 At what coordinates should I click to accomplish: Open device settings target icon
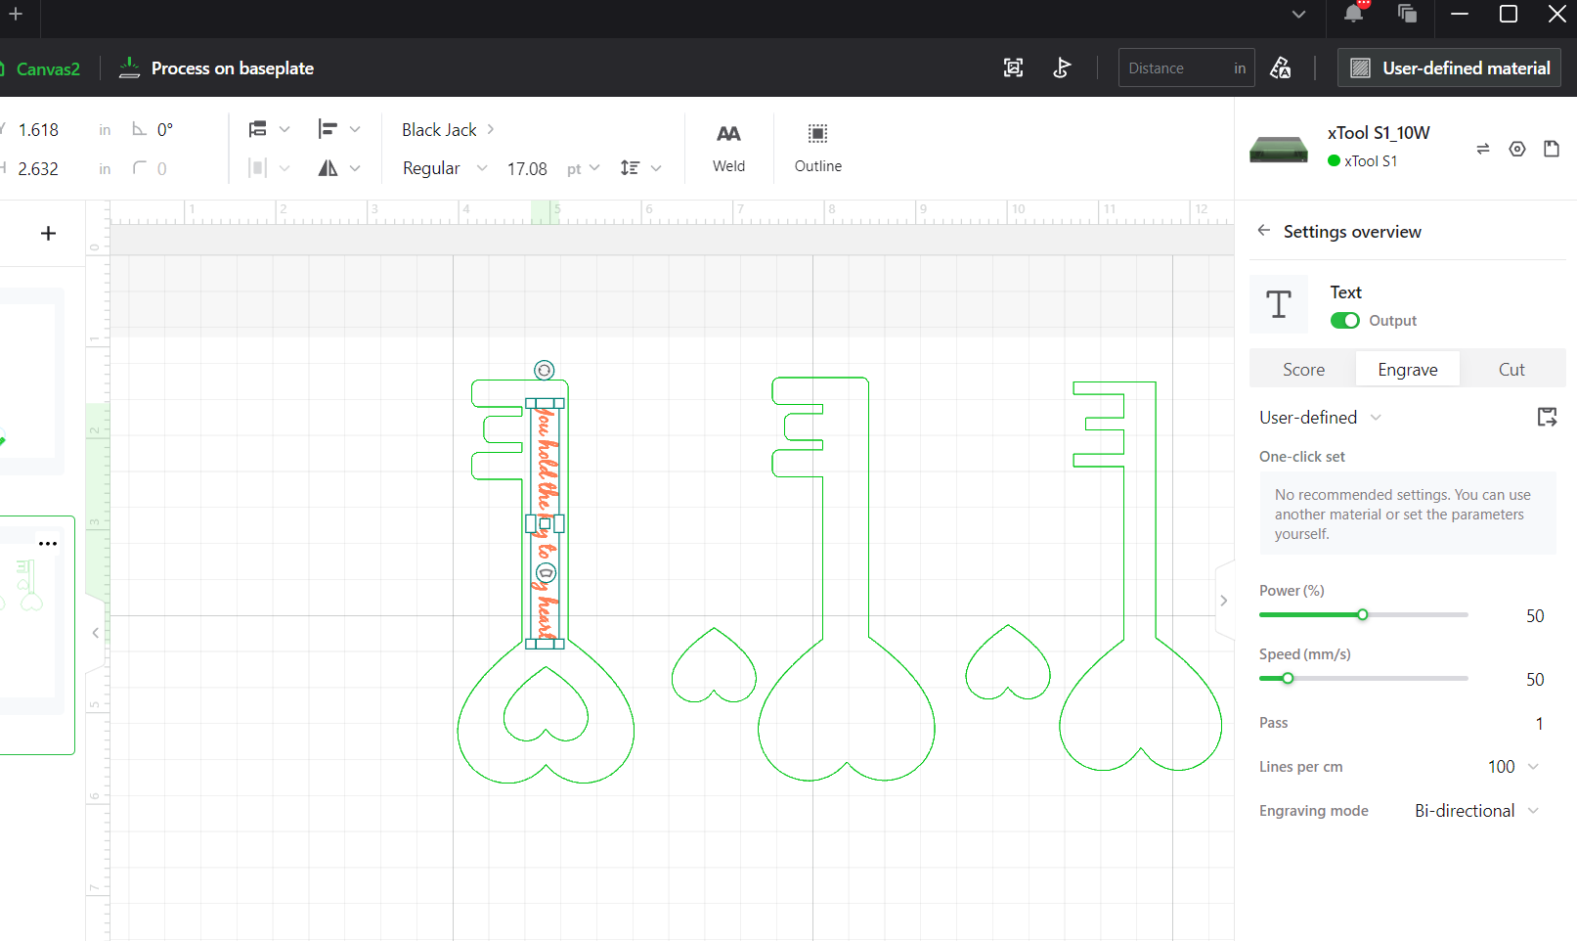(x=1517, y=149)
